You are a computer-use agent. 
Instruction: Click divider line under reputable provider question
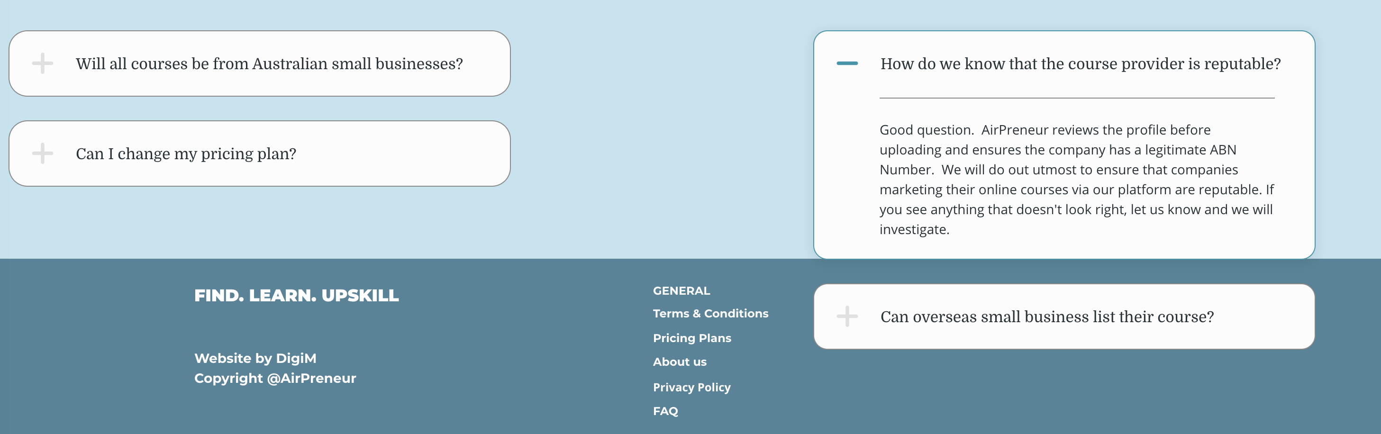tap(1076, 98)
